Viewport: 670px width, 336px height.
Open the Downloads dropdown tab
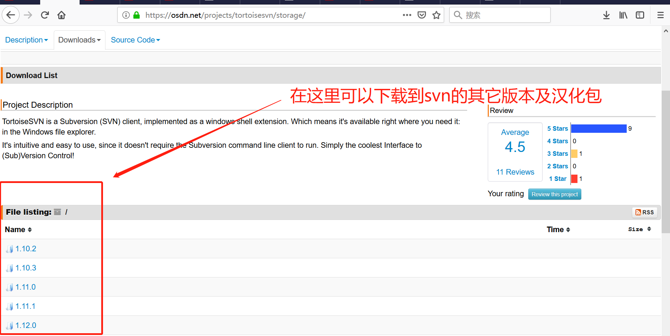pos(80,40)
